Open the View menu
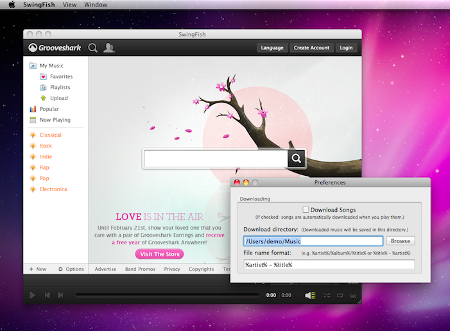The image size is (450, 331). click(70, 4)
